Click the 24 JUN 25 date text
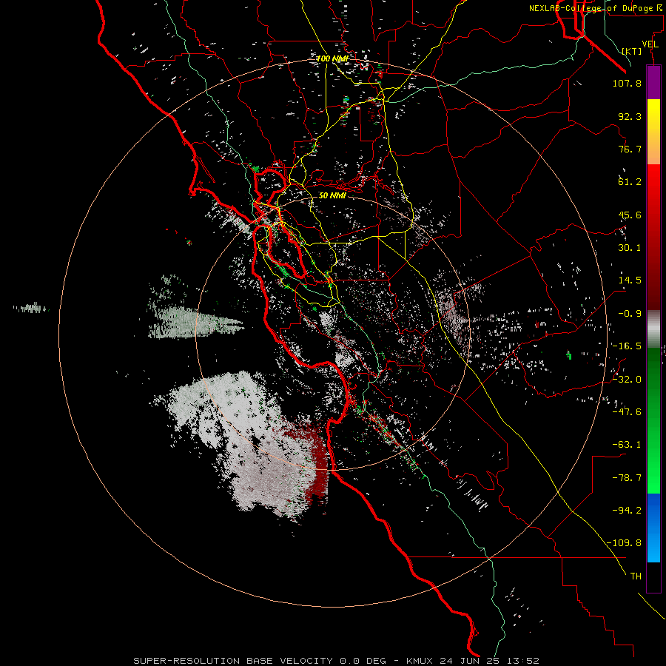 coord(471,661)
